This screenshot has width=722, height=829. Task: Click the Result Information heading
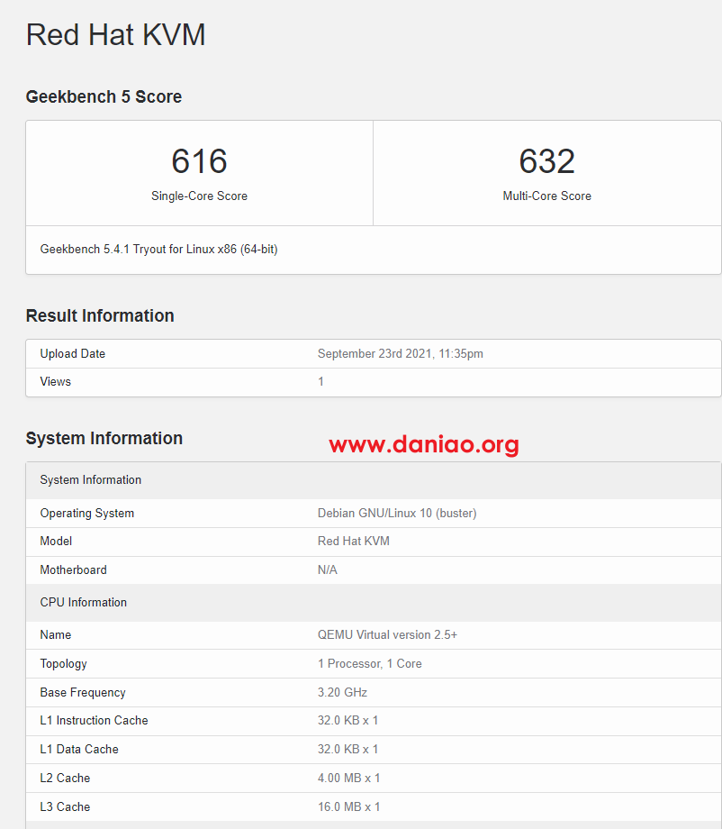pyautogui.click(x=100, y=315)
